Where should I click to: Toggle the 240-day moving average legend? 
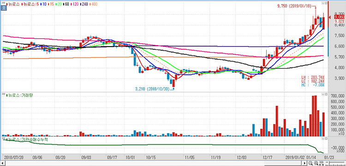[x=84, y=4]
